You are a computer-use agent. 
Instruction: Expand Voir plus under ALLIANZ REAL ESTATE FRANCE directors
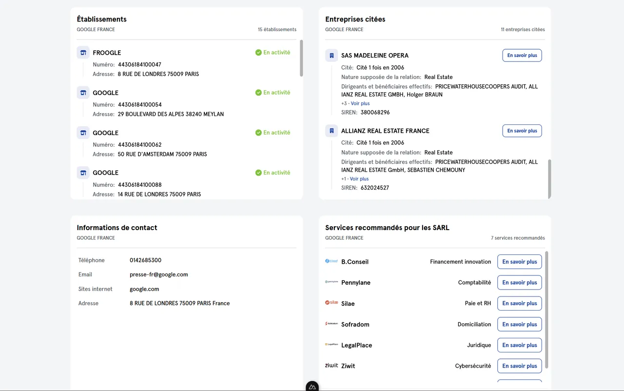[x=359, y=179]
